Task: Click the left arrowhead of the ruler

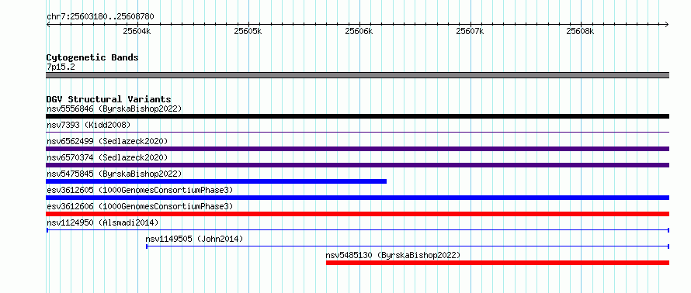Action: click(x=48, y=25)
